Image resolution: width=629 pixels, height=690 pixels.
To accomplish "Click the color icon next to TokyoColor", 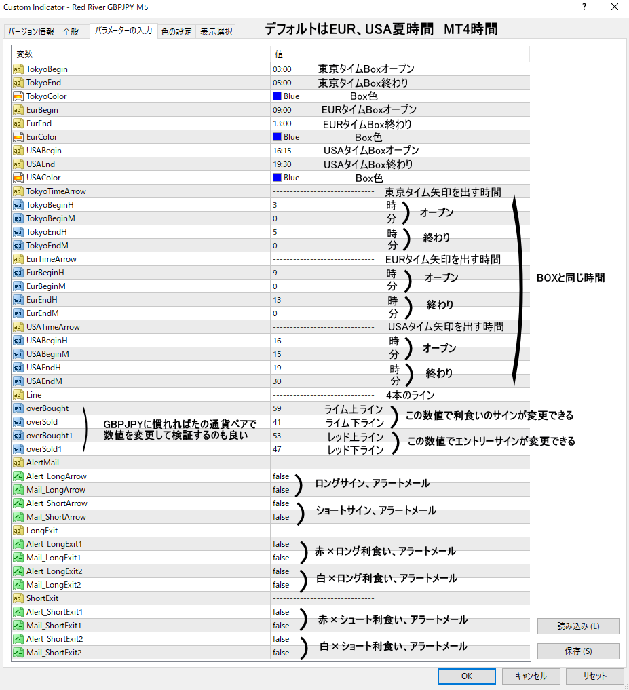I will click(18, 96).
